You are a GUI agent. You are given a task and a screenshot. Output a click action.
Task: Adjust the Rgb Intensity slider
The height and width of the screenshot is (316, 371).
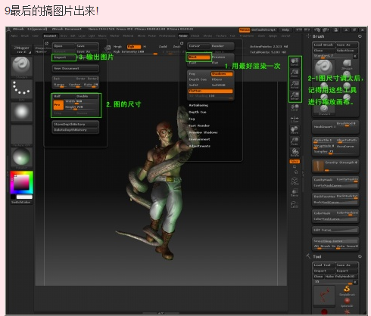point(136,52)
